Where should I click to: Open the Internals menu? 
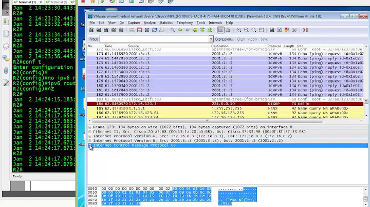pyautogui.click(x=215, y=23)
